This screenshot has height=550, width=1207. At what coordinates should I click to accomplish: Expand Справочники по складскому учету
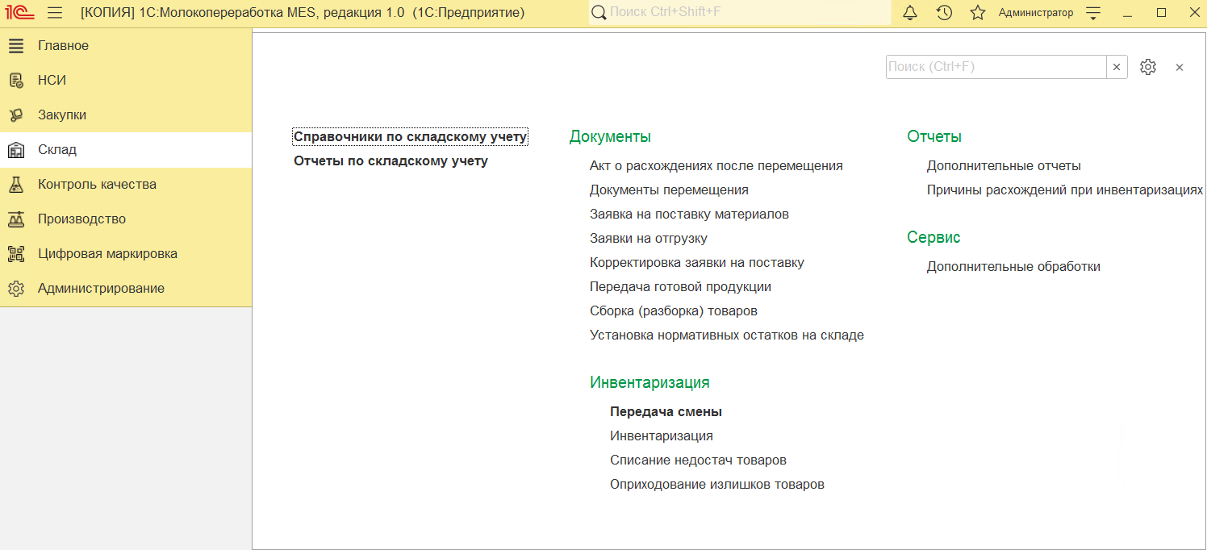[x=410, y=136]
